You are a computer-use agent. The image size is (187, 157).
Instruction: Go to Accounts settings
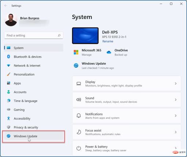34,92
